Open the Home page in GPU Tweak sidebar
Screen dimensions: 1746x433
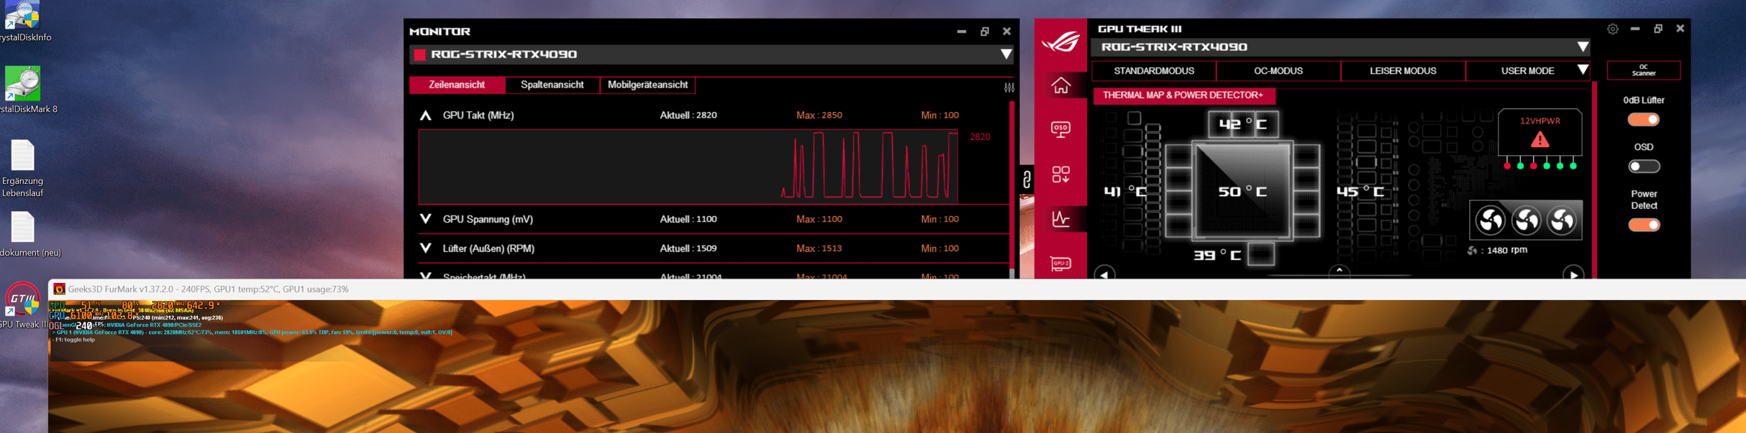pyautogui.click(x=1060, y=85)
